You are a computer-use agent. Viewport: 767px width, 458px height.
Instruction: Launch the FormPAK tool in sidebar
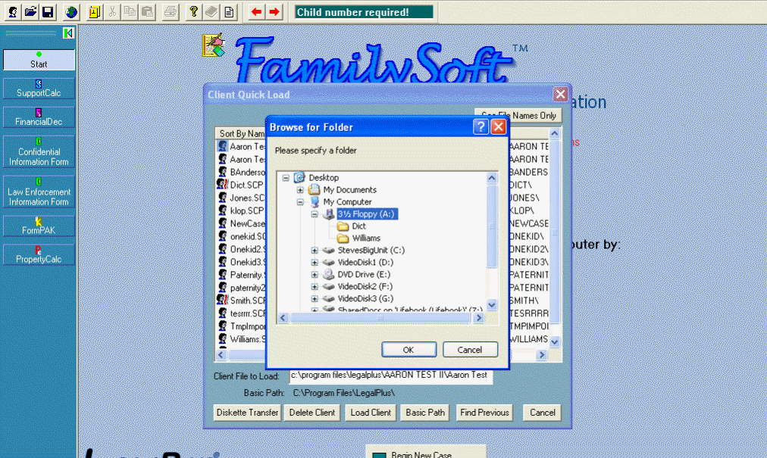[x=38, y=226]
